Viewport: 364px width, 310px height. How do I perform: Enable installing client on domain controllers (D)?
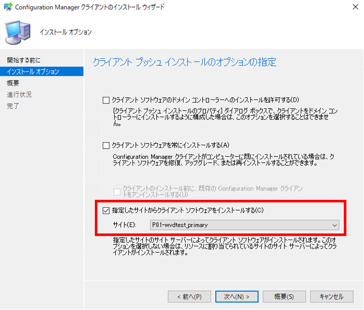106,100
